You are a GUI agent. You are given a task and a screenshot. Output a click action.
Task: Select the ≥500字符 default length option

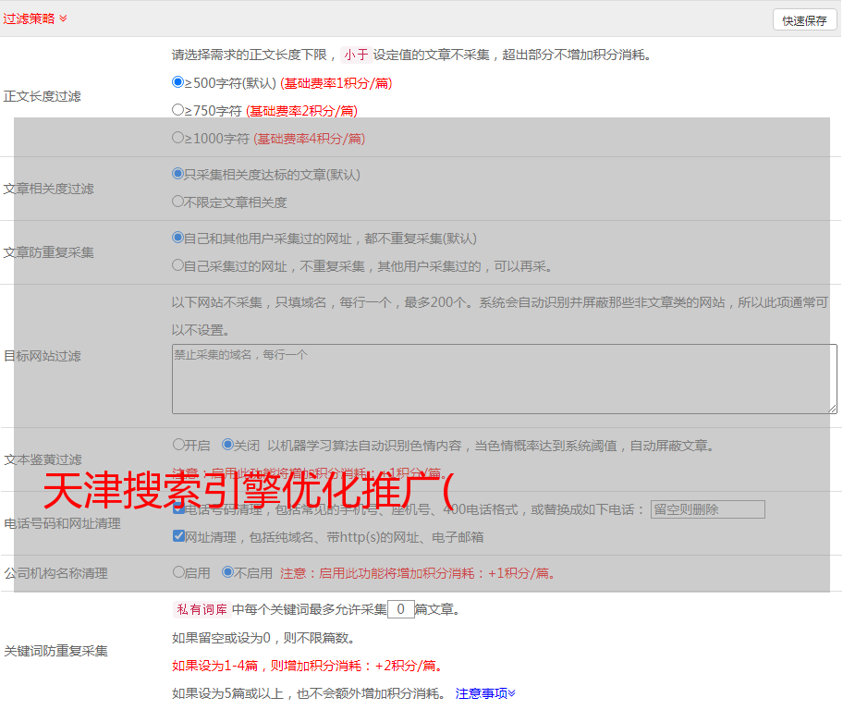coord(178,82)
